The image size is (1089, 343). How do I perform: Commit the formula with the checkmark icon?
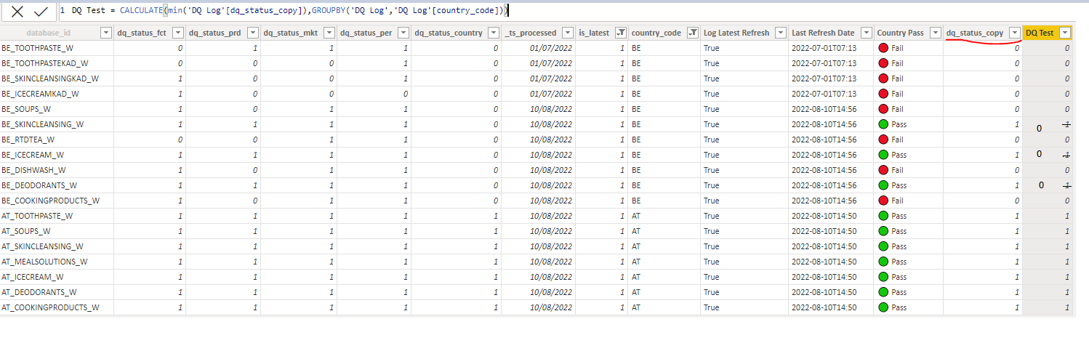click(x=41, y=12)
